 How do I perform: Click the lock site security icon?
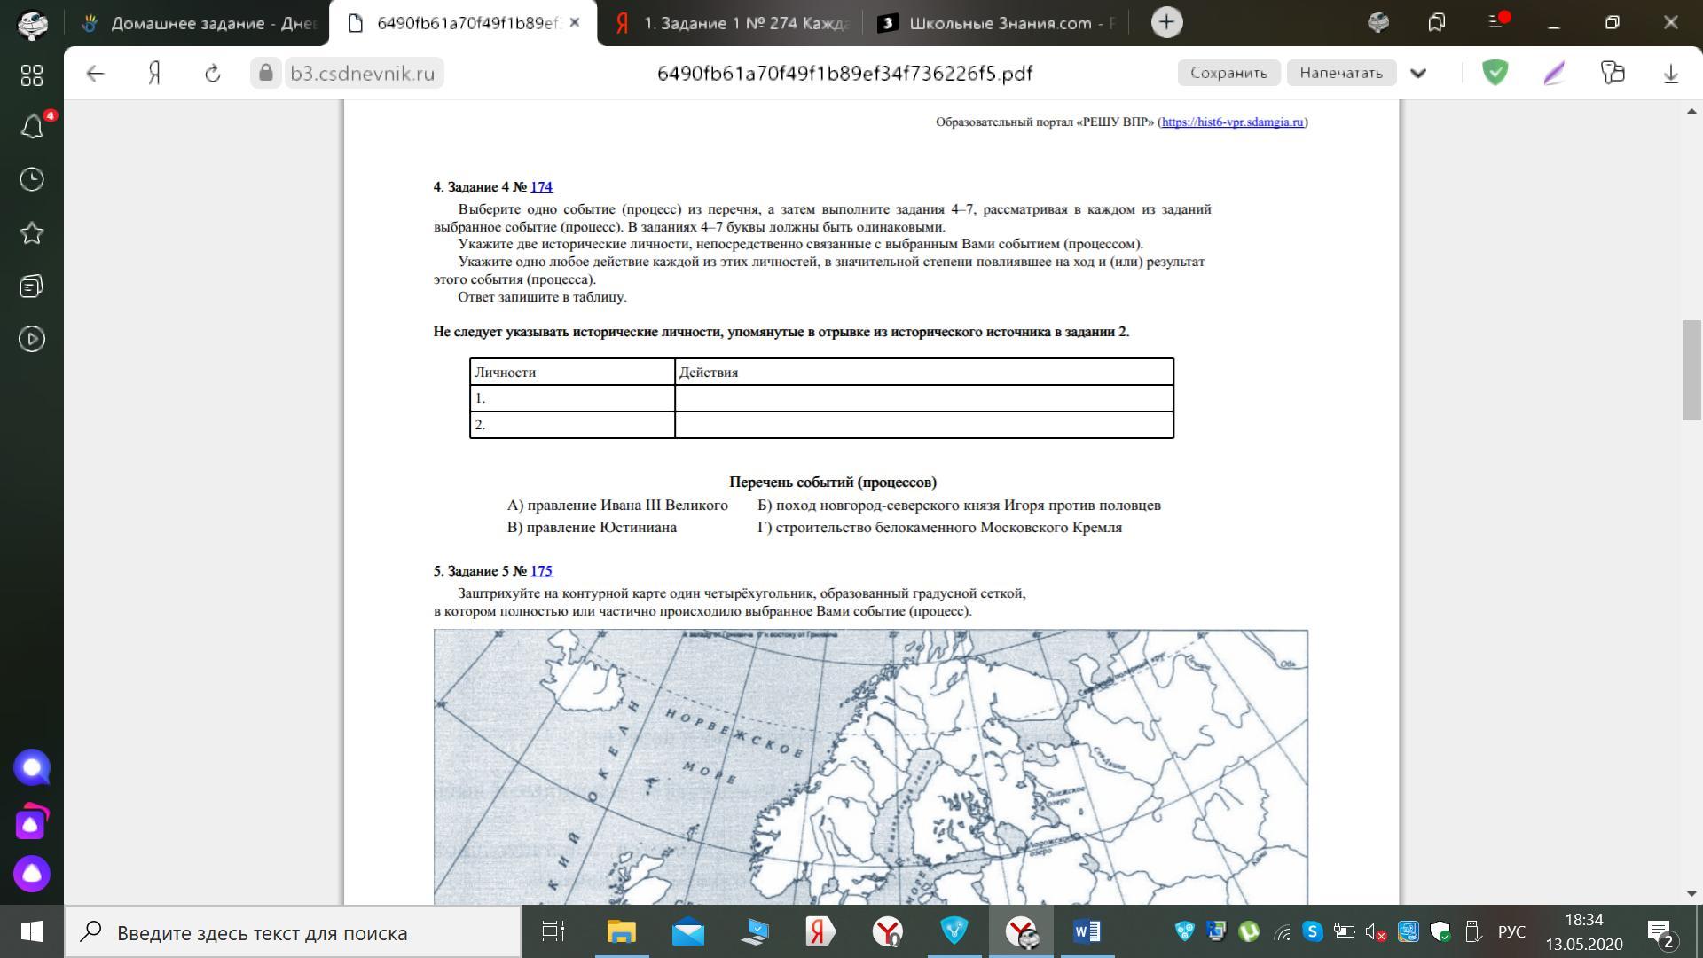(x=265, y=73)
